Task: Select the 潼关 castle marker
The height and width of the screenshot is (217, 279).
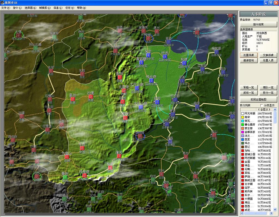Action: tap(119, 156)
